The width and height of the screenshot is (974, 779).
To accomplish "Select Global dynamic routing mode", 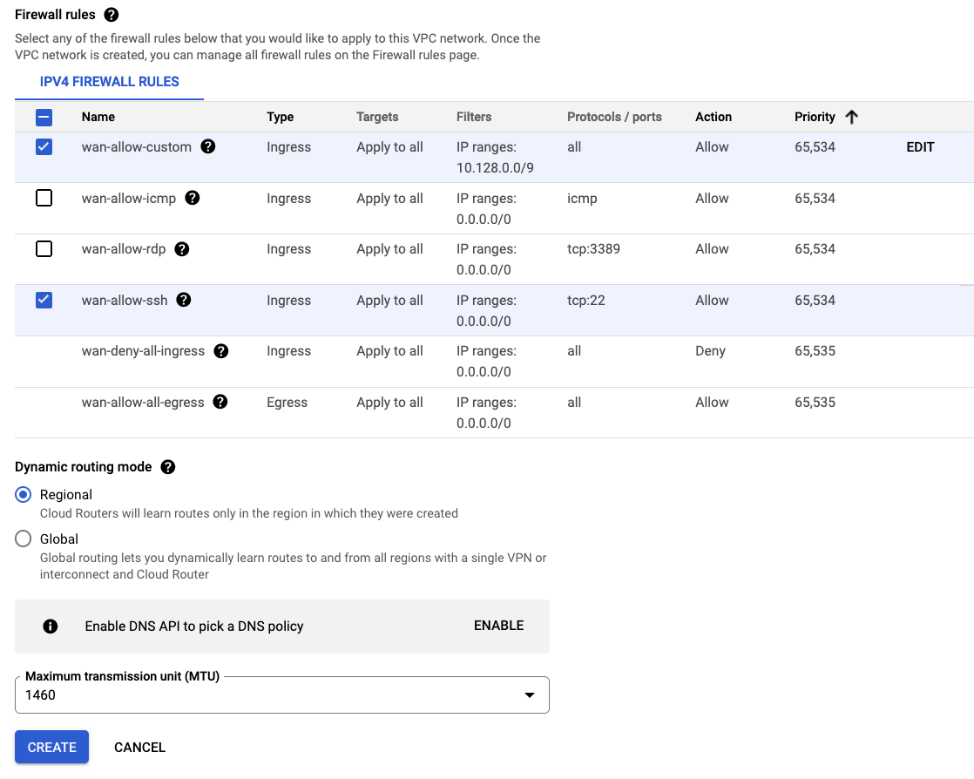I will (x=24, y=539).
